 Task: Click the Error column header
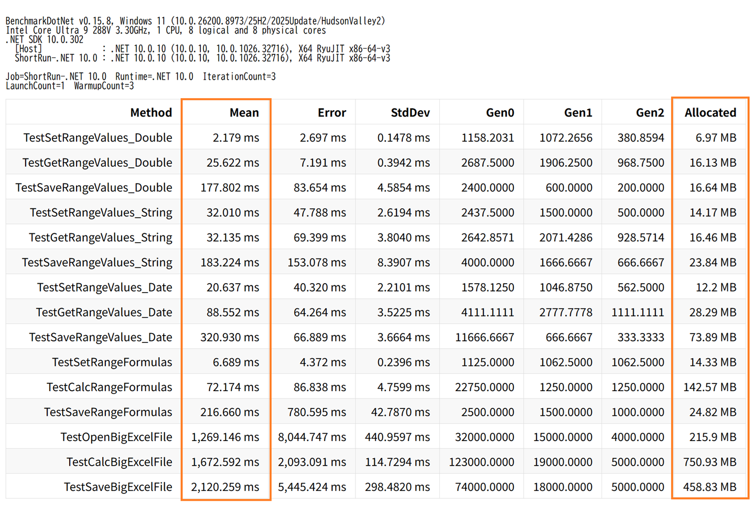point(332,112)
